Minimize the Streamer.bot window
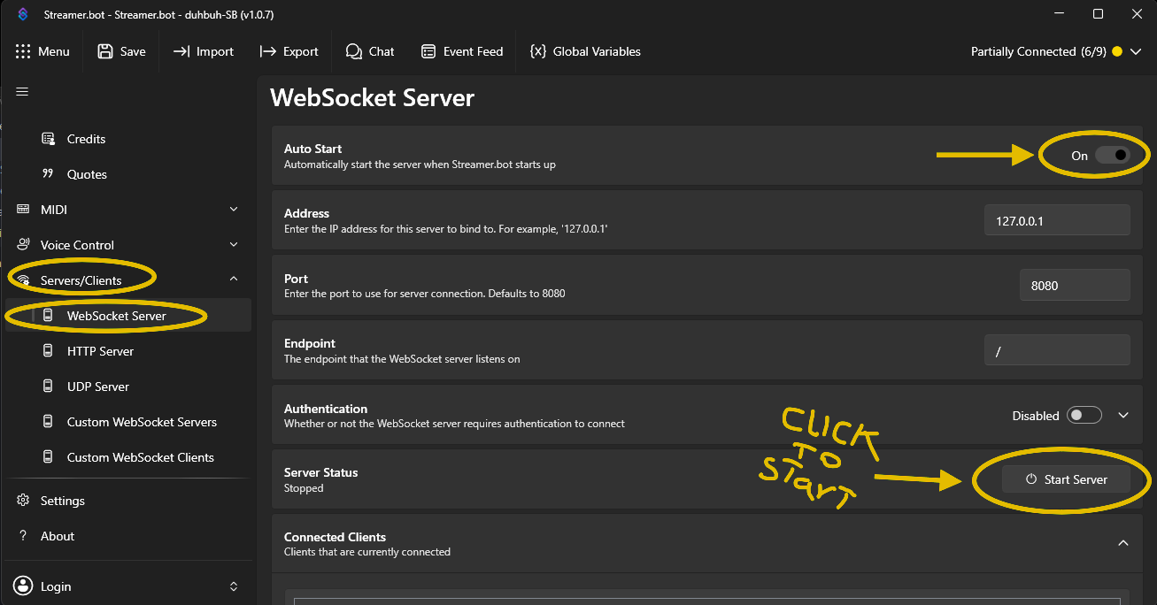 (x=1060, y=13)
